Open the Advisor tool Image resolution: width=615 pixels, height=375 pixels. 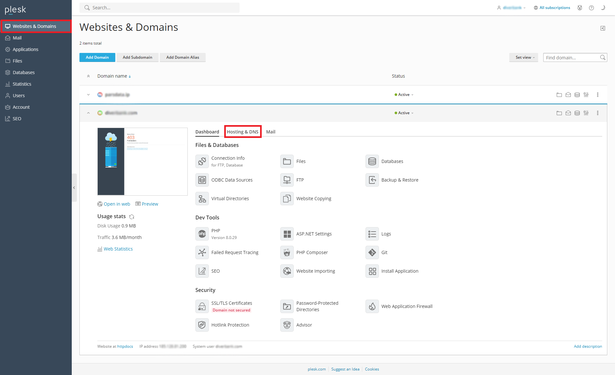296,325
